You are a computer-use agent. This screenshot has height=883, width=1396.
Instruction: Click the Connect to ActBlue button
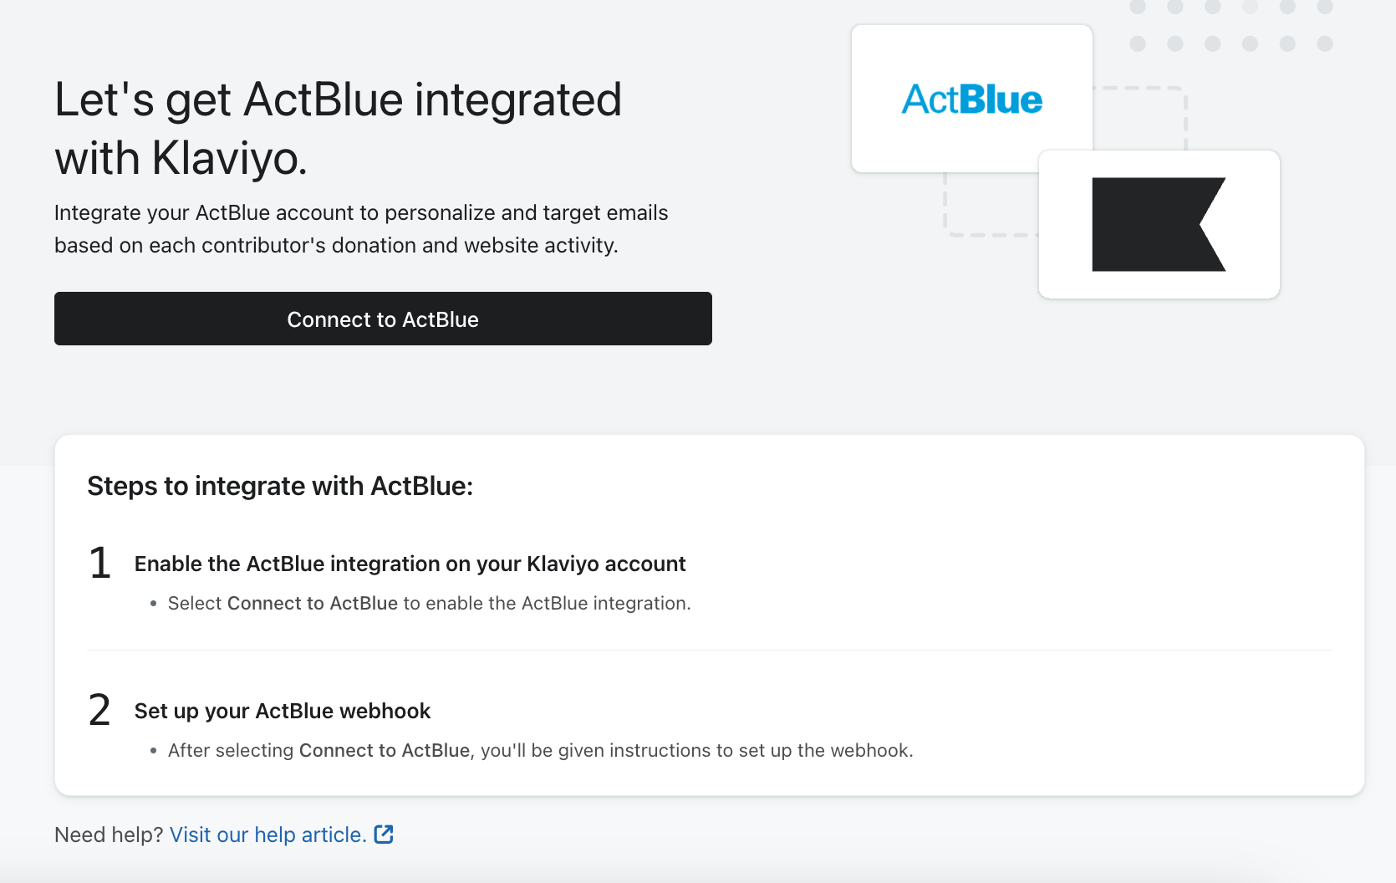pyautogui.click(x=383, y=319)
